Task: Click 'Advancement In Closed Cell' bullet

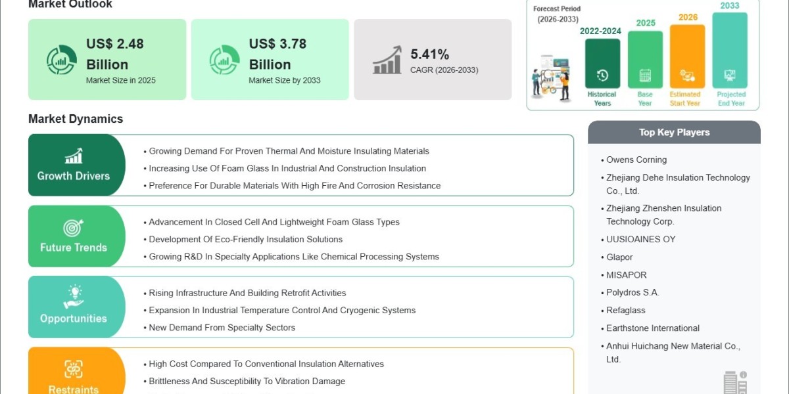Action: [274, 222]
